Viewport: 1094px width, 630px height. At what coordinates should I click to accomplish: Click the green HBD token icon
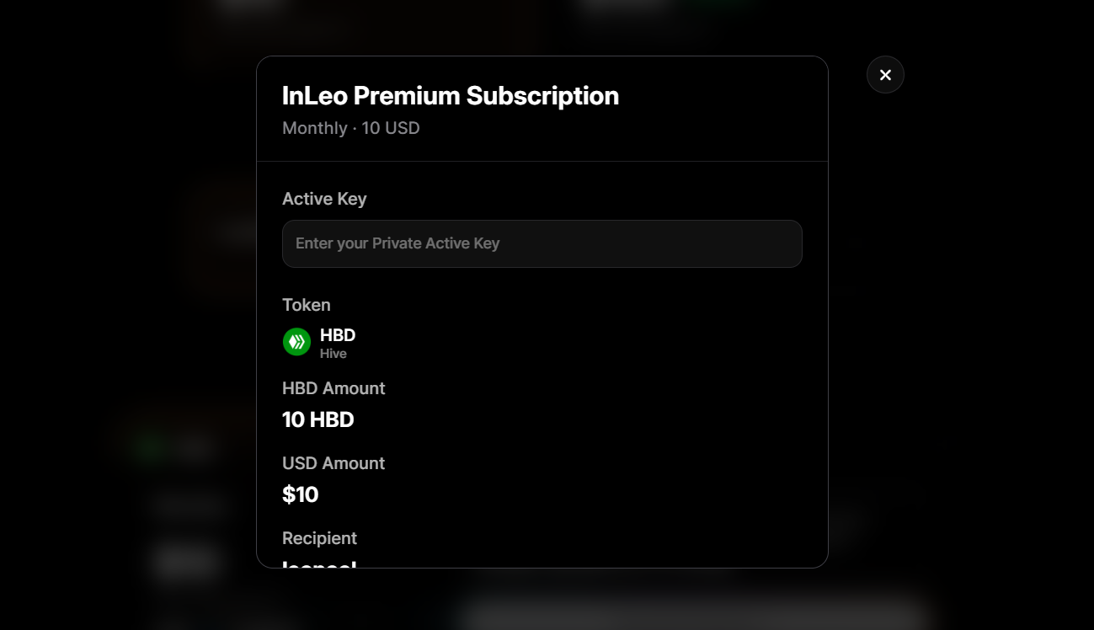click(x=296, y=342)
